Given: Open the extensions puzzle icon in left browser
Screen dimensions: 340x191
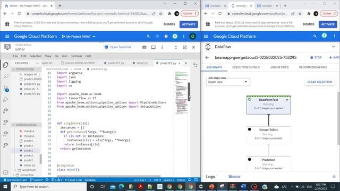Looking at the screenshot, I should pyautogui.click(x=169, y=13).
